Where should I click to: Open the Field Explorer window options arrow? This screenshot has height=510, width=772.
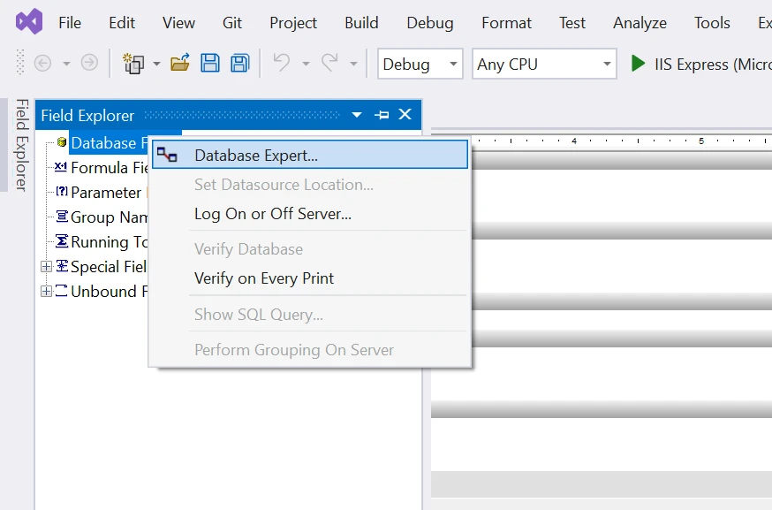point(357,115)
